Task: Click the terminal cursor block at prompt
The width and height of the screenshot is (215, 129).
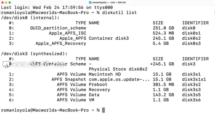Action: (104, 110)
